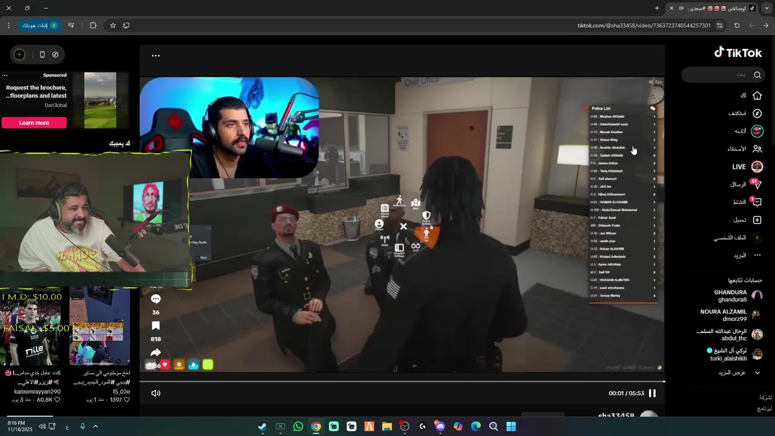Expand the show more accounts chevron
The image size is (775, 436).
click(x=757, y=372)
